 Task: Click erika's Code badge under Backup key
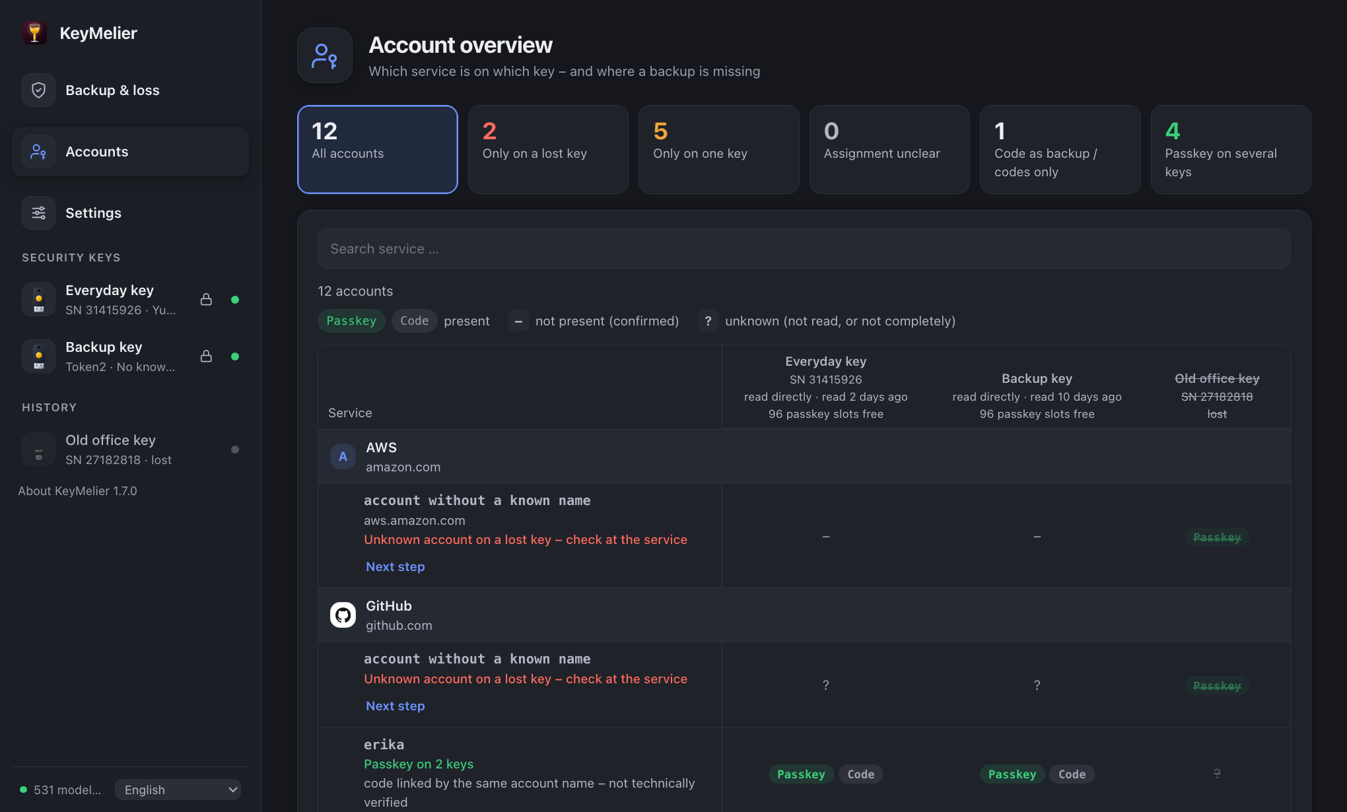pos(1072,774)
